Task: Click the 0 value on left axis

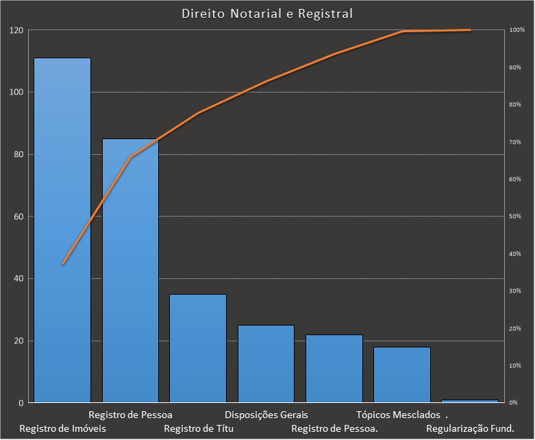Action: (21, 403)
